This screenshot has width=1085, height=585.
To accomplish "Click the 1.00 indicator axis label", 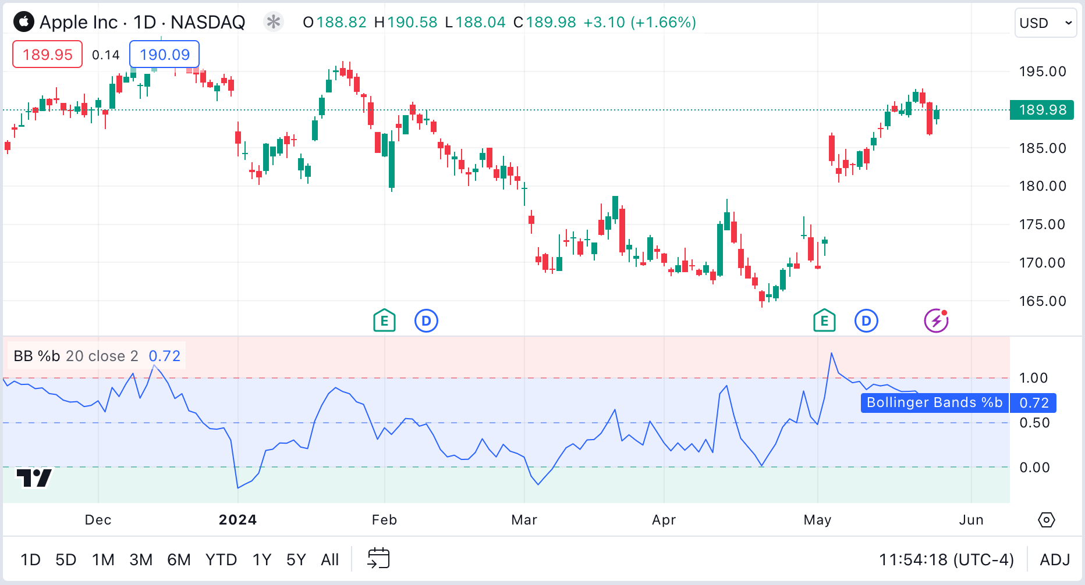I will point(1033,378).
